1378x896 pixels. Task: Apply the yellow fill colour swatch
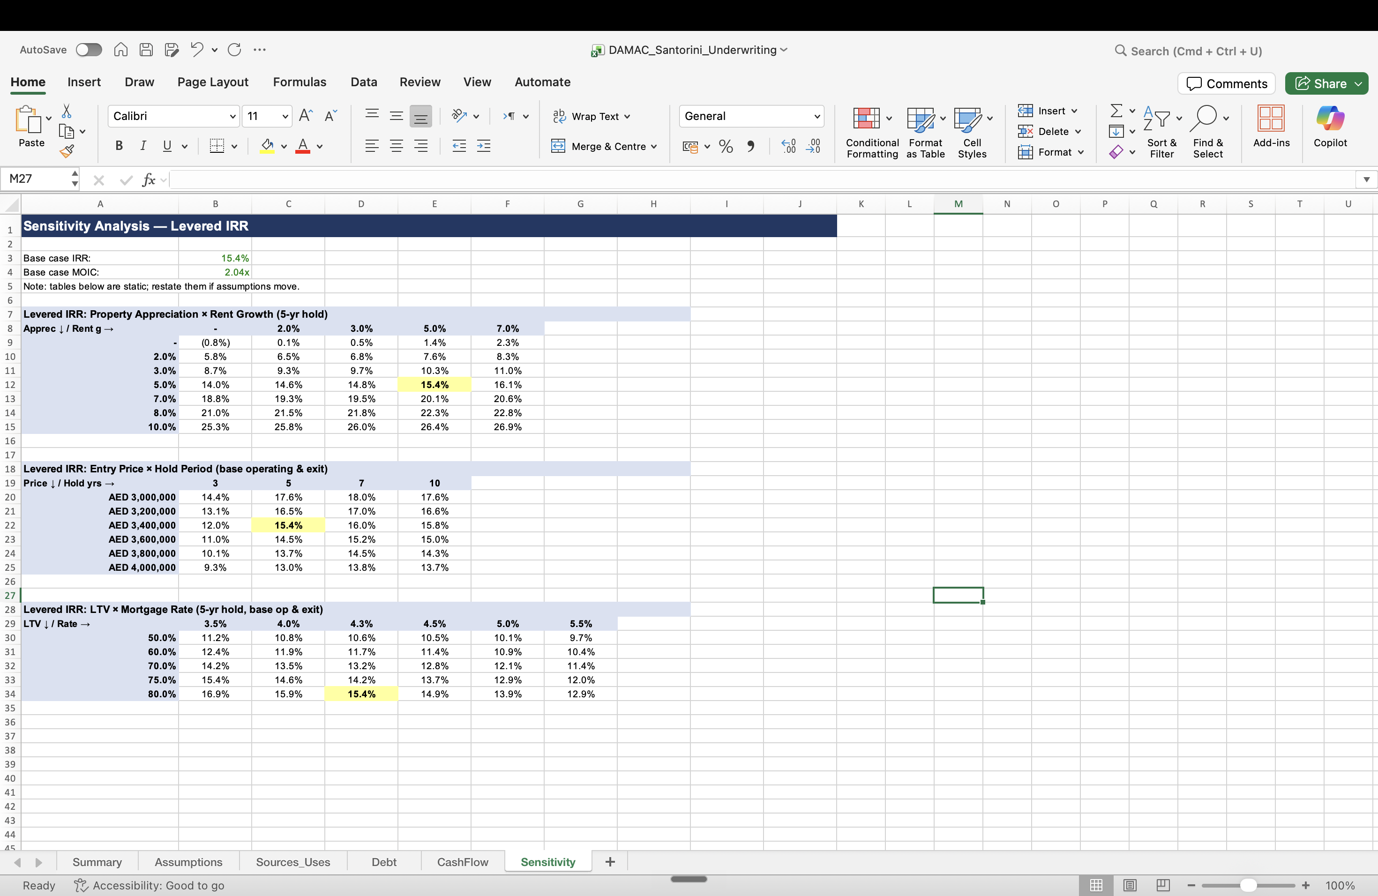[267, 146]
